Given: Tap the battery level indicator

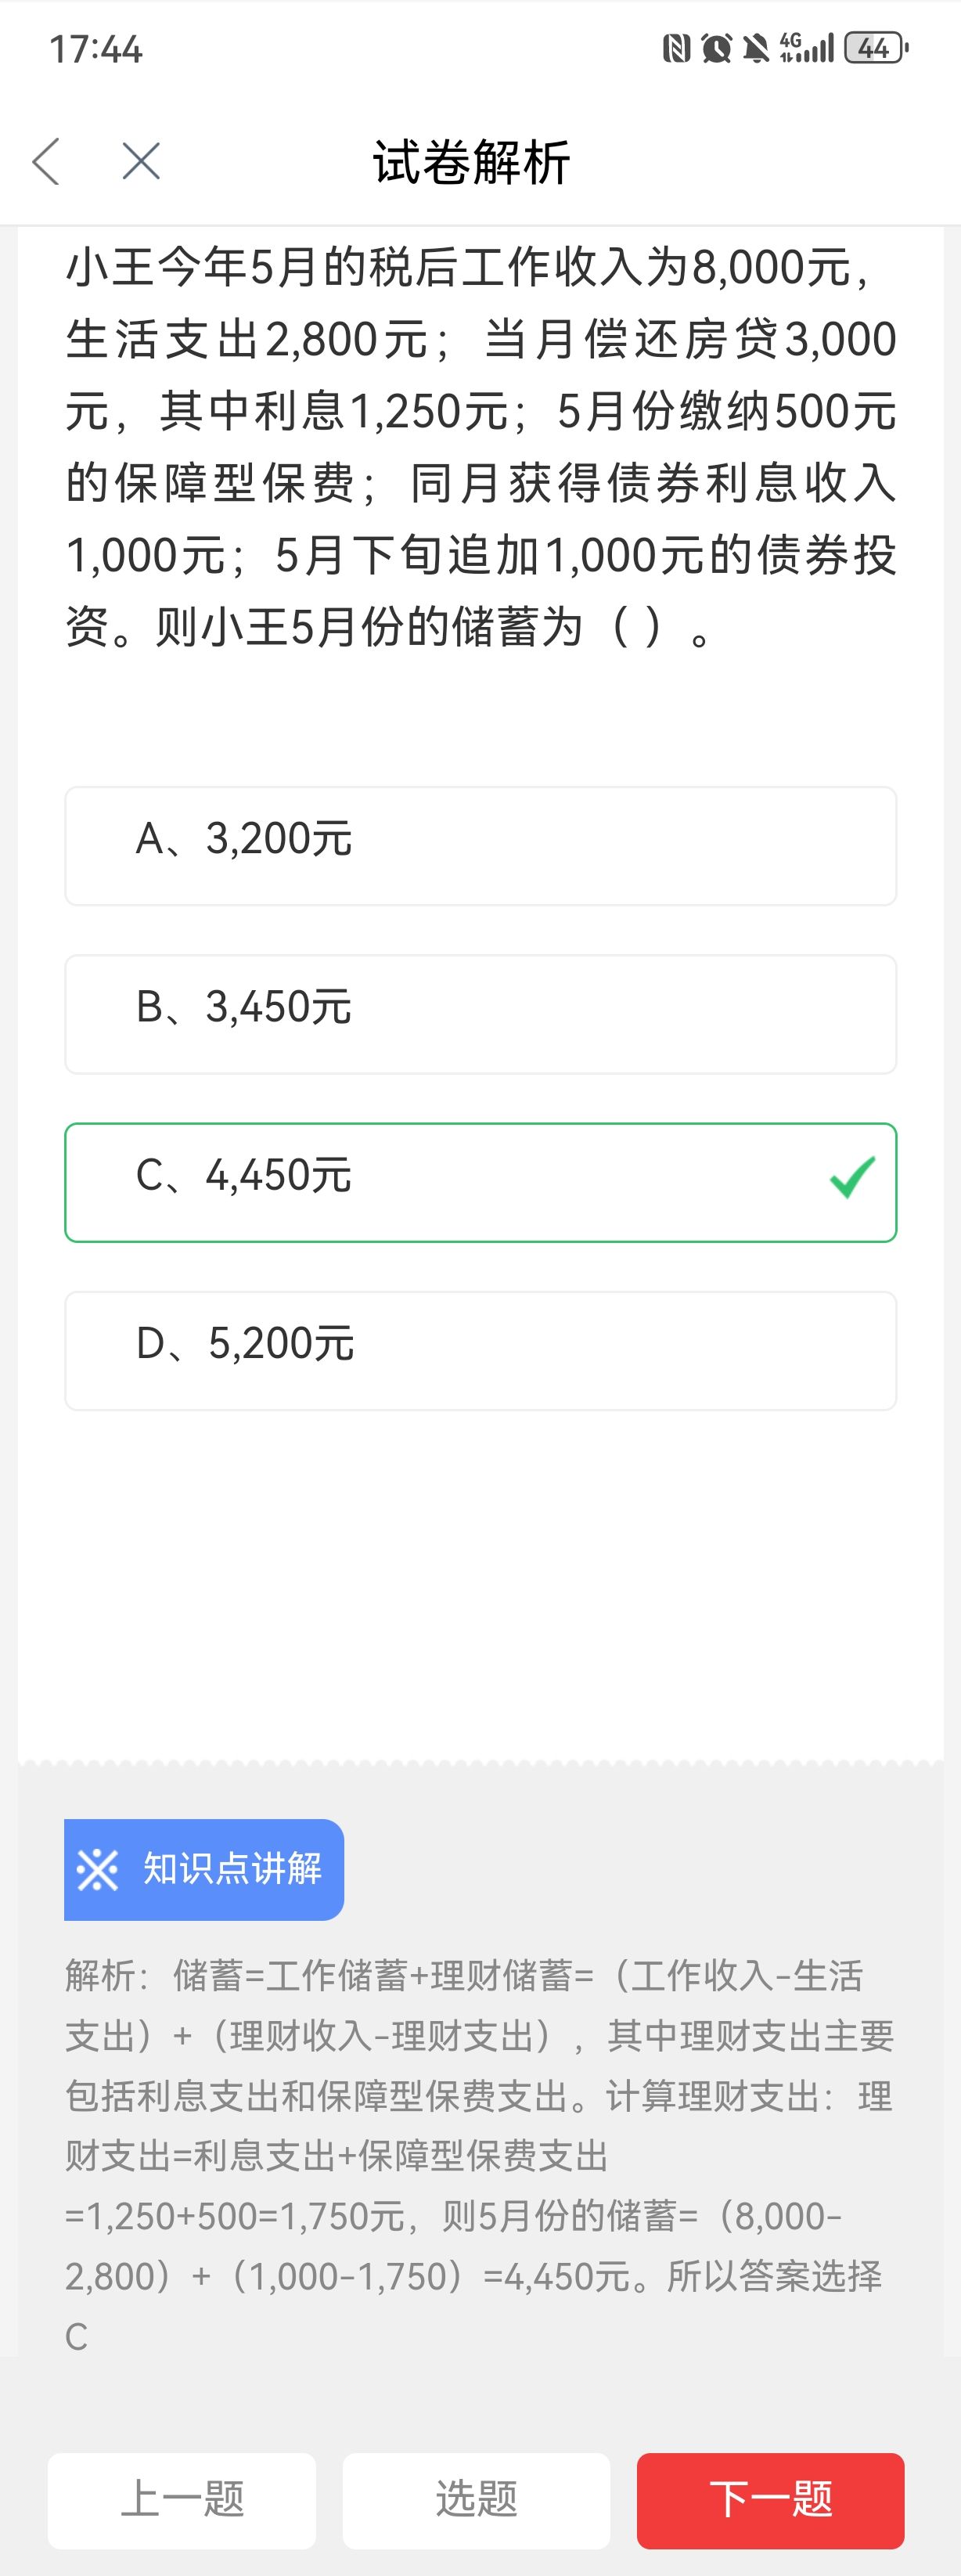Looking at the screenshot, I should (875, 48).
